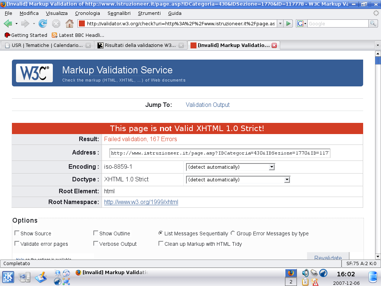381x286 pixels.
Task: Open the Strumenti menu
Action: (150, 13)
